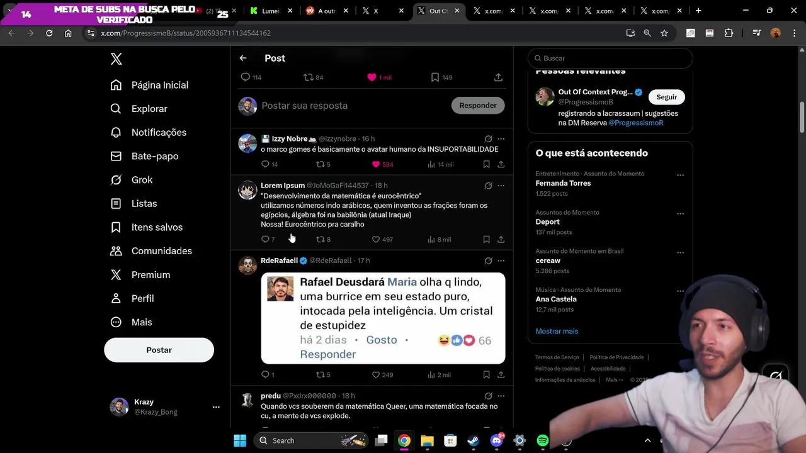Open the Explorar page
Screen dimensions: 806x453
(x=139, y=109)
